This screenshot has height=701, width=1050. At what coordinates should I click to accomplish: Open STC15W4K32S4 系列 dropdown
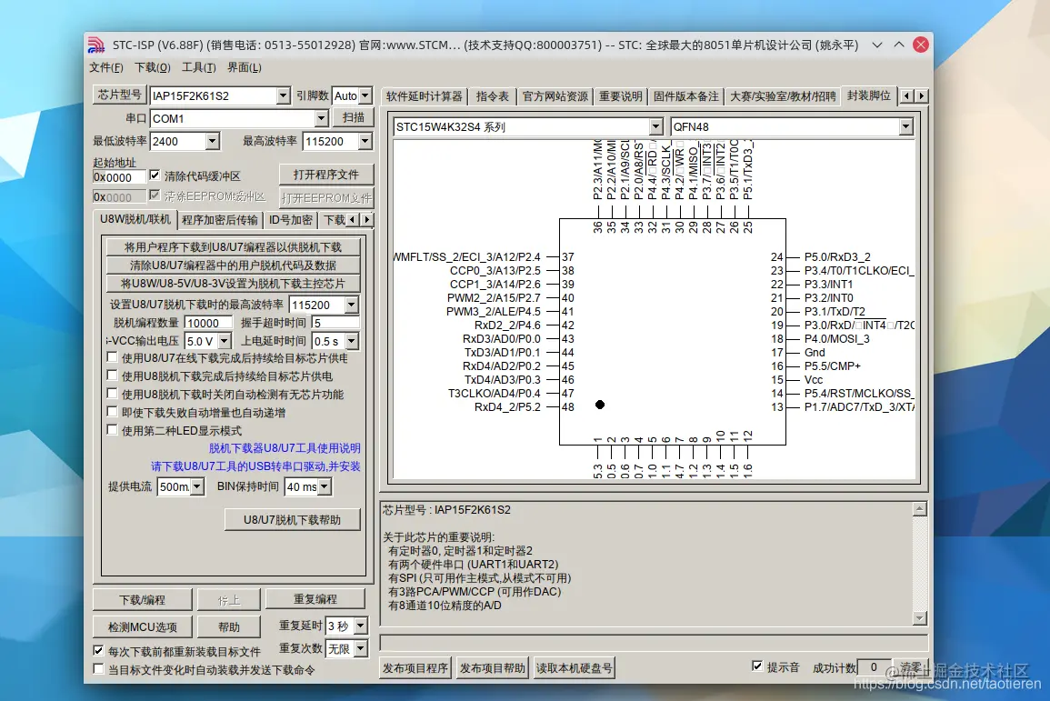coord(656,126)
